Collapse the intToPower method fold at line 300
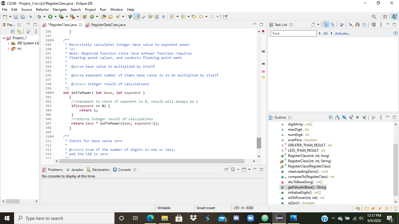The image size is (399, 224). [x=53, y=93]
